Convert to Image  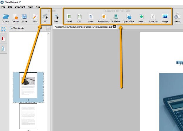tap(165, 18)
